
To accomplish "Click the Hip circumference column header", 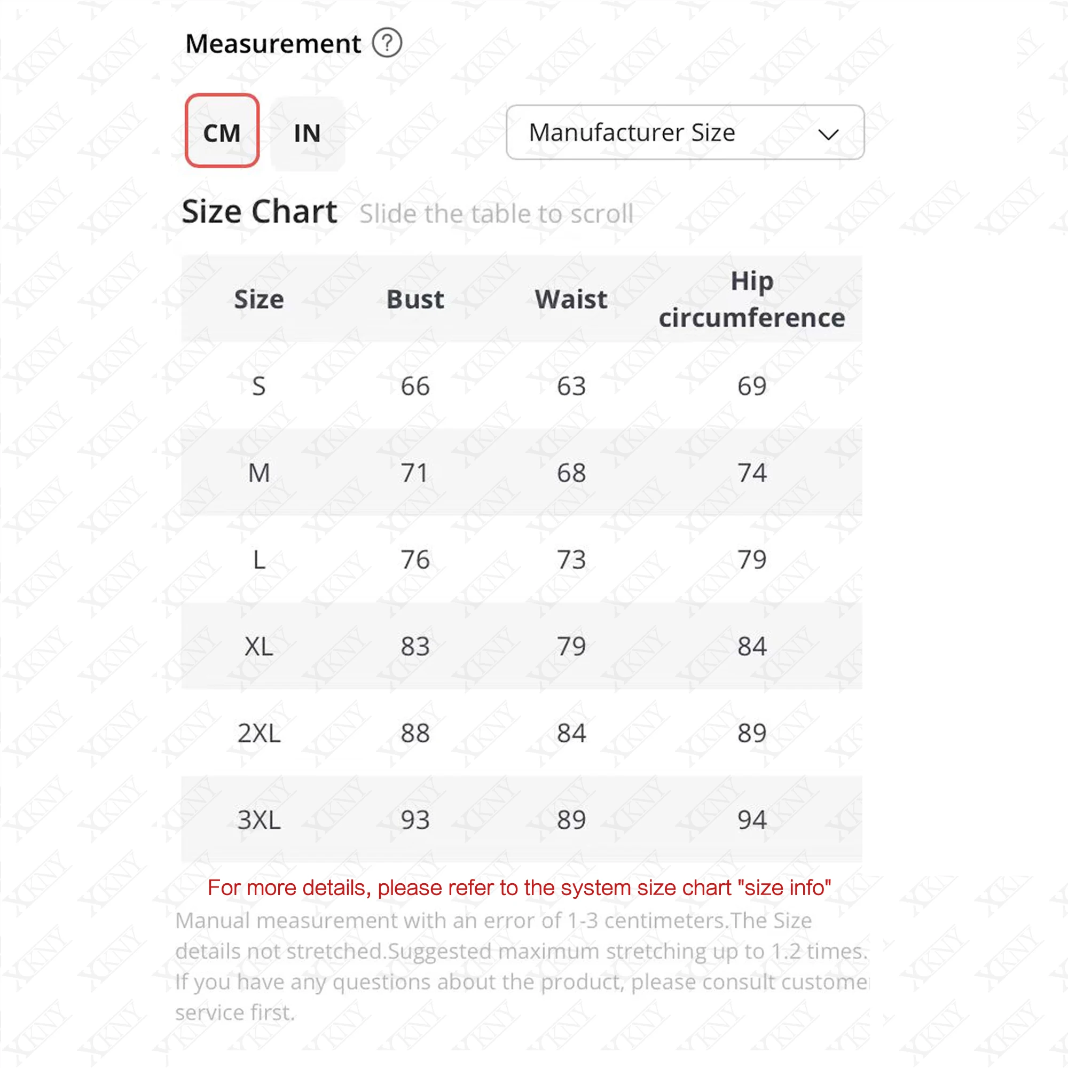I will [752, 300].
